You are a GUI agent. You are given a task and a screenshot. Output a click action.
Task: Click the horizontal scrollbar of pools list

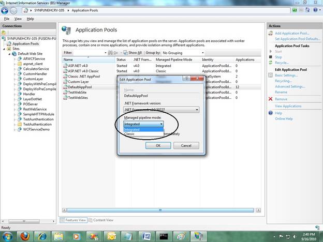pos(160,210)
